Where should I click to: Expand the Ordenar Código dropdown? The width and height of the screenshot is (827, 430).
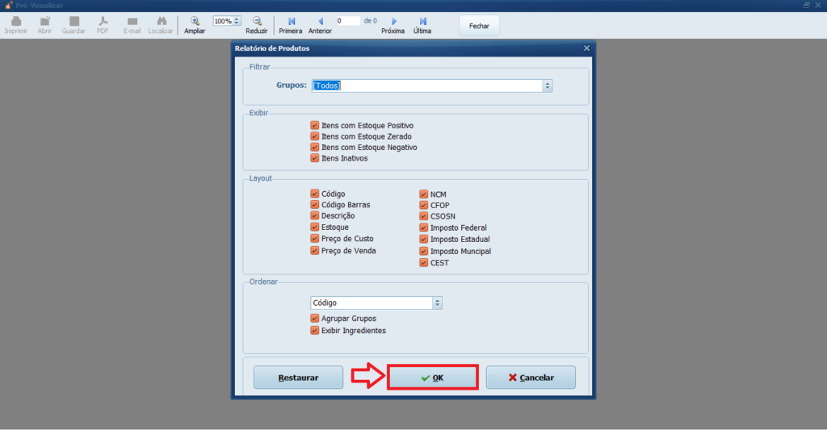(x=437, y=303)
